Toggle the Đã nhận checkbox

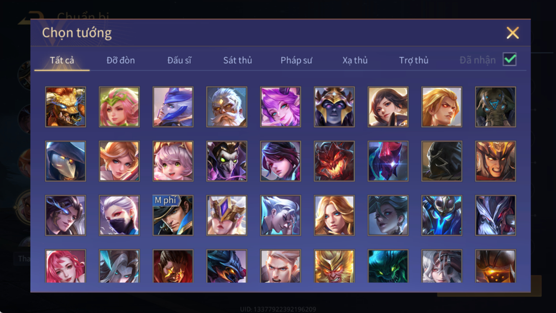pyautogui.click(x=509, y=60)
